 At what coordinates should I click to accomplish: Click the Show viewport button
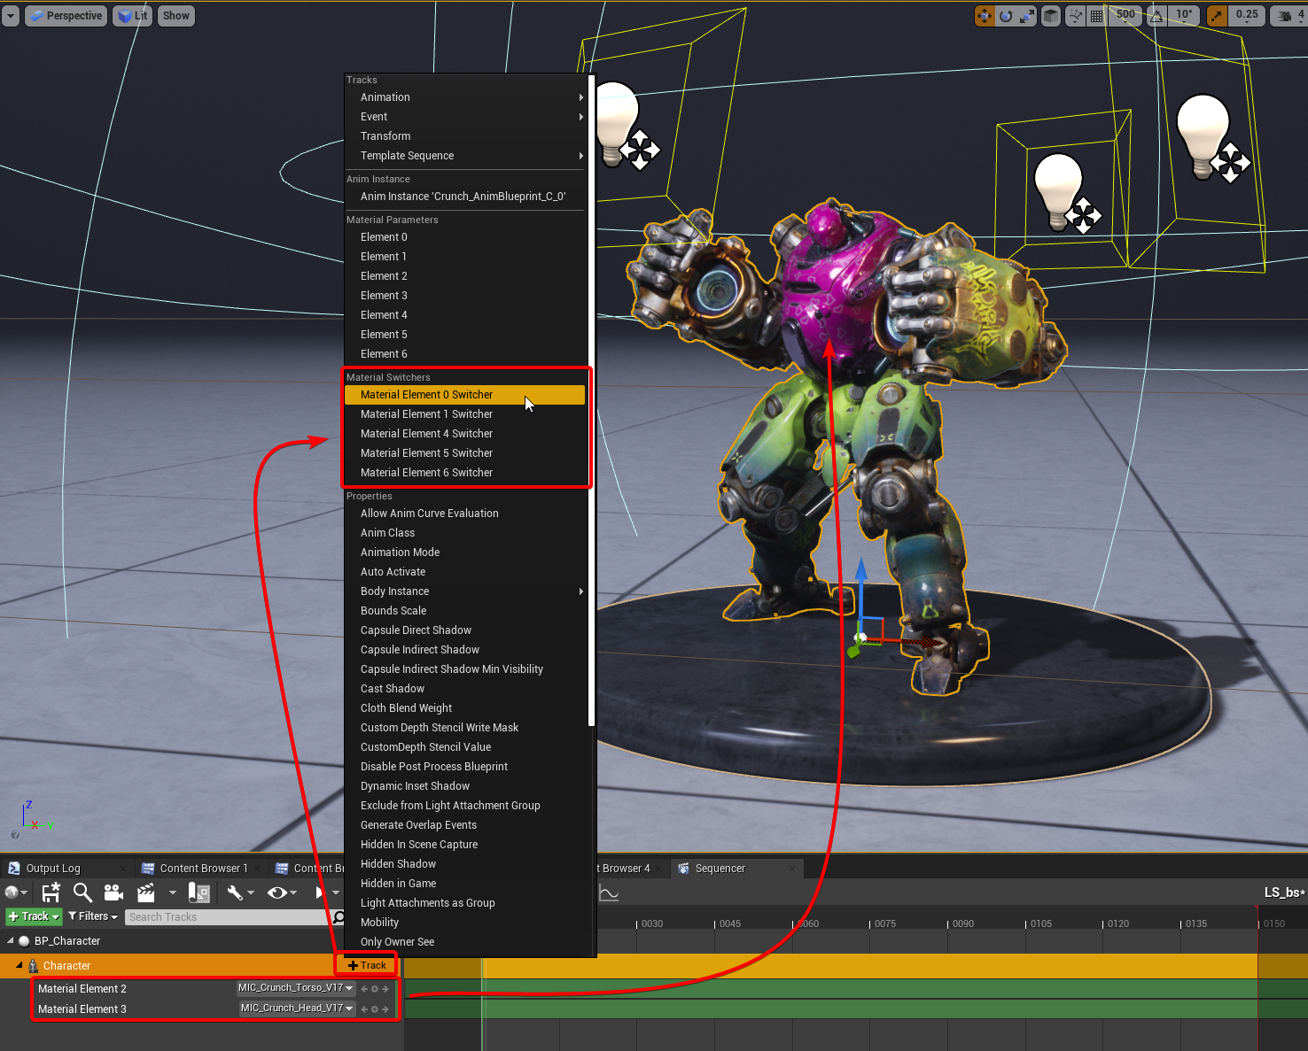pos(176,16)
